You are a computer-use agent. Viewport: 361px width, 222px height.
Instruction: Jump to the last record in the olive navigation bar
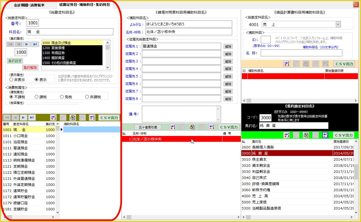(x=32, y=117)
